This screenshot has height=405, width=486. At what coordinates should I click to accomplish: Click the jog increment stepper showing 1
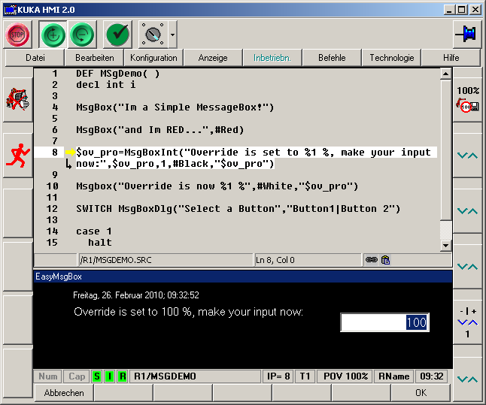click(x=467, y=322)
